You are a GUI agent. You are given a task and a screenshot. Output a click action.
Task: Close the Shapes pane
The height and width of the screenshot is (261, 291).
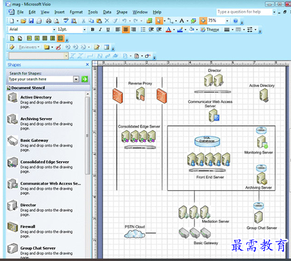[x=87, y=65]
